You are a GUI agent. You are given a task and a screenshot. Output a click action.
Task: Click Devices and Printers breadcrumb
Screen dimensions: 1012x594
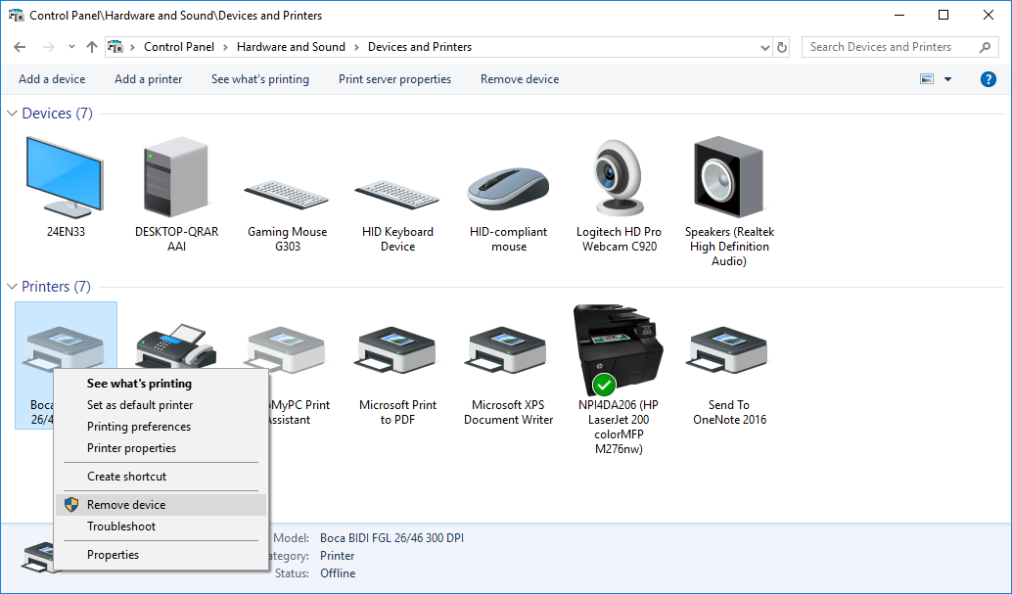(x=420, y=47)
